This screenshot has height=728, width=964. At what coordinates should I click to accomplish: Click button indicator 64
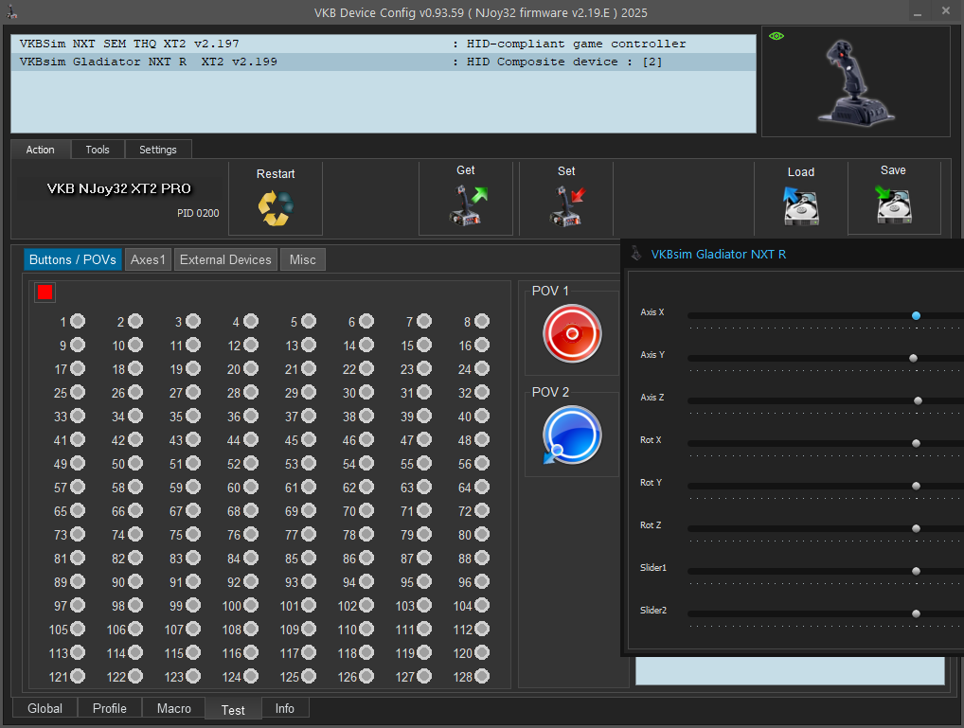[x=482, y=487]
